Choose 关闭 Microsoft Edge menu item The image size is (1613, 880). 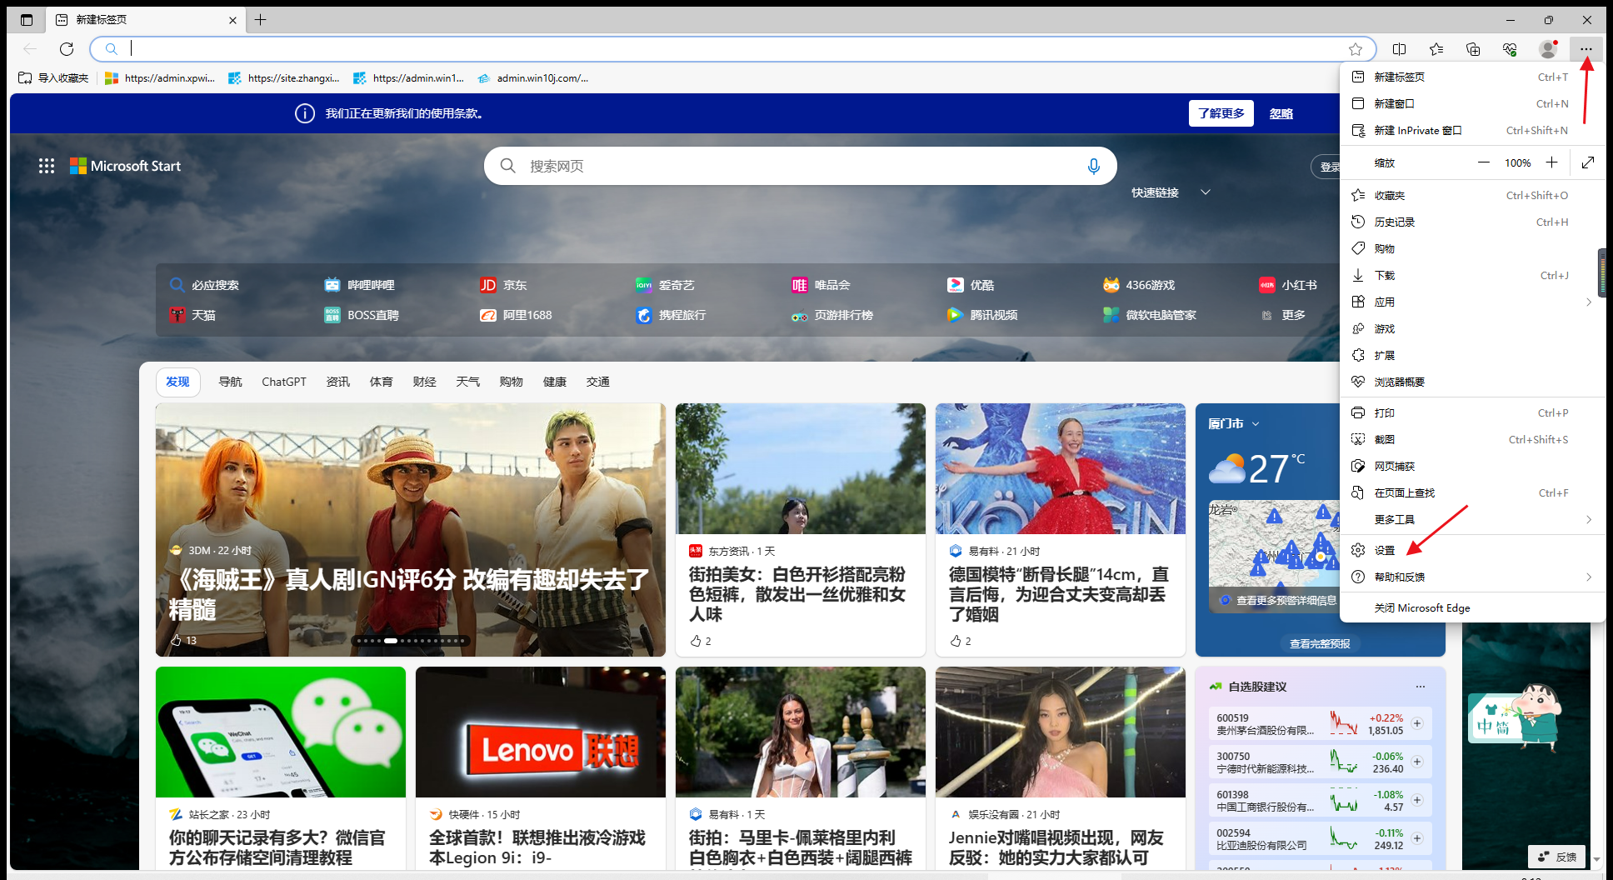1472,607
